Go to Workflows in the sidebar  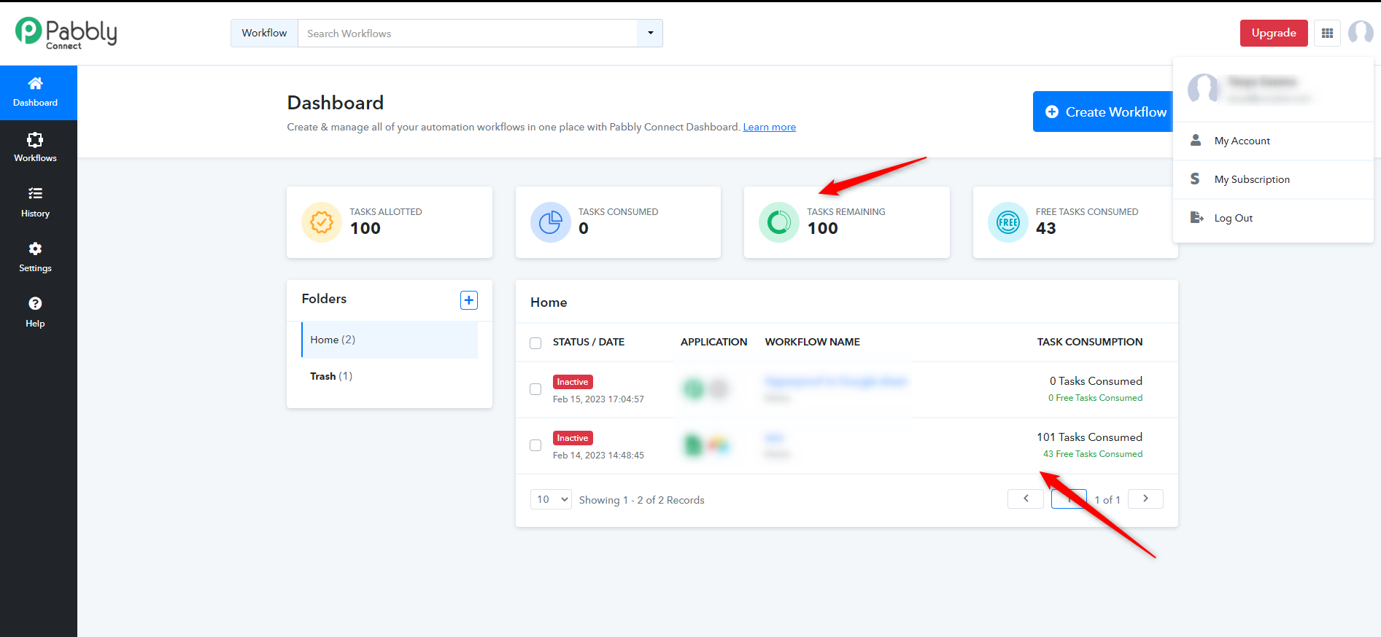point(35,147)
